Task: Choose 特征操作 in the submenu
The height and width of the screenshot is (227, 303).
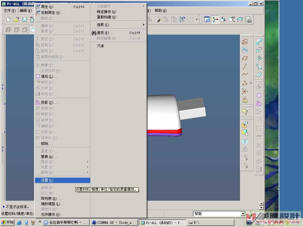Action: 119,12
